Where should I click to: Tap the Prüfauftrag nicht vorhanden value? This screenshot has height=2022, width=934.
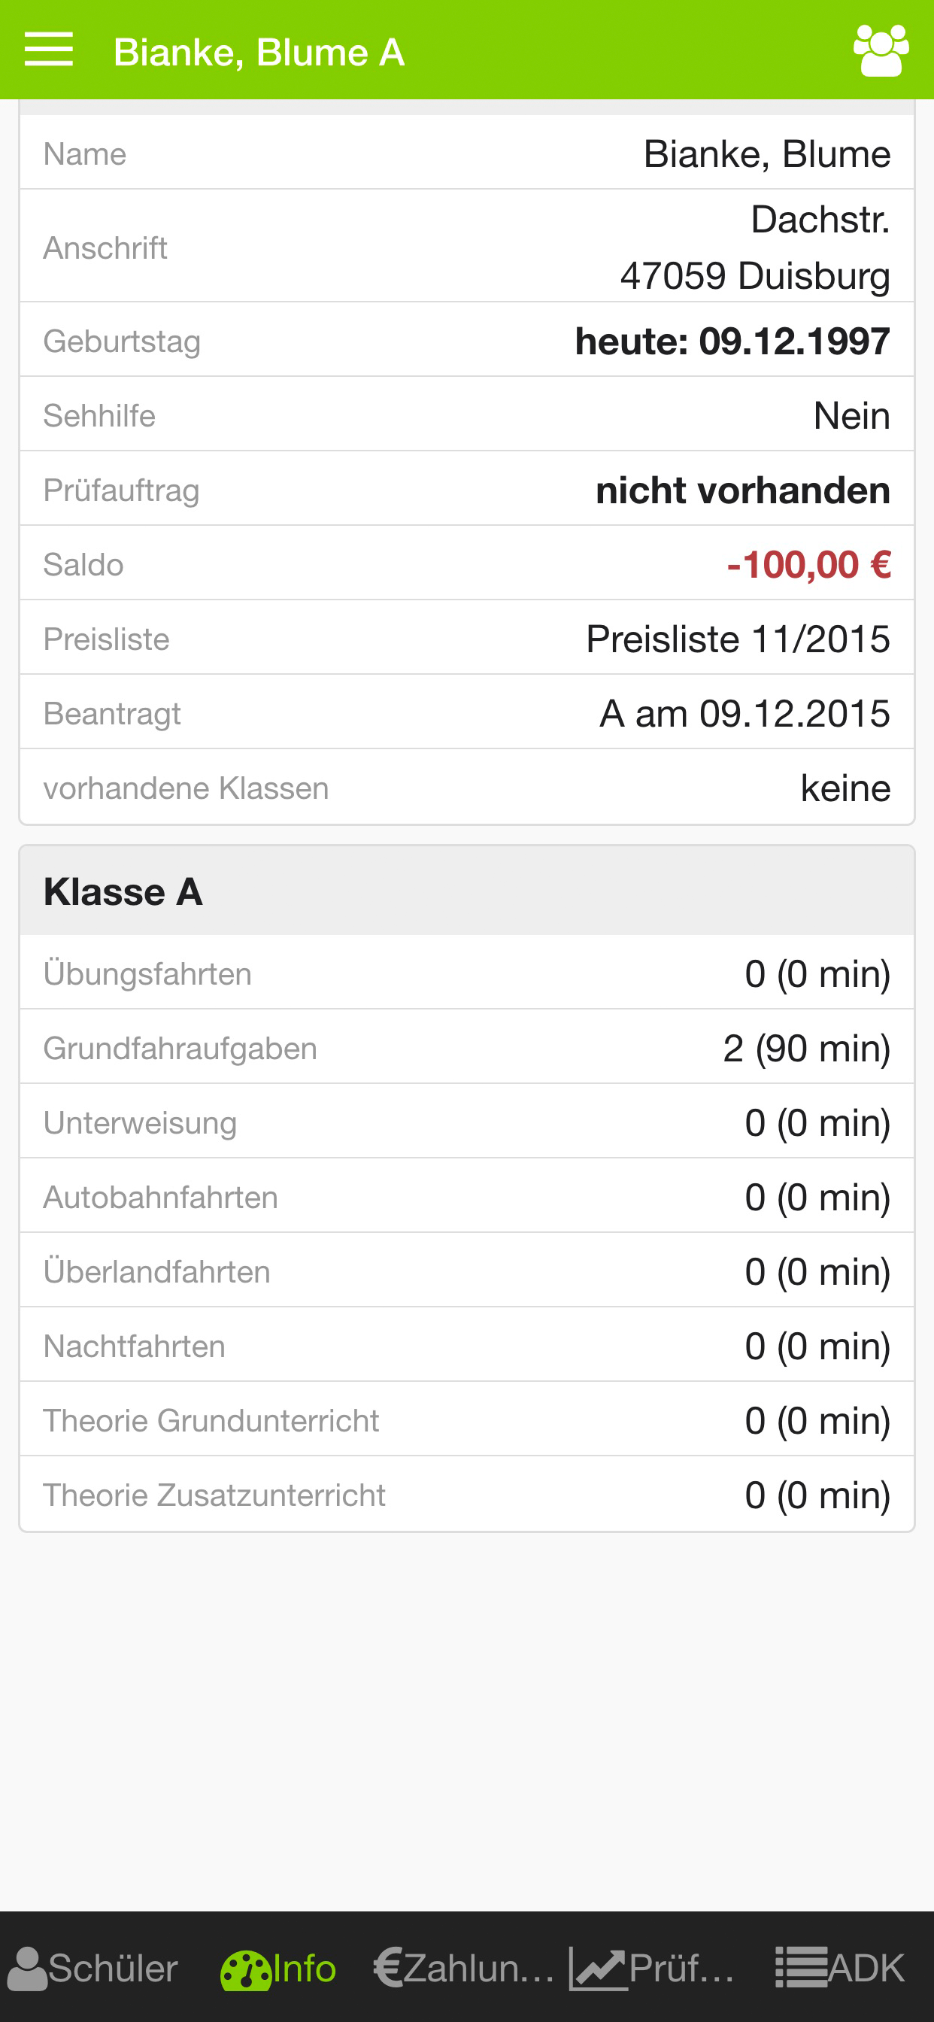click(x=742, y=490)
